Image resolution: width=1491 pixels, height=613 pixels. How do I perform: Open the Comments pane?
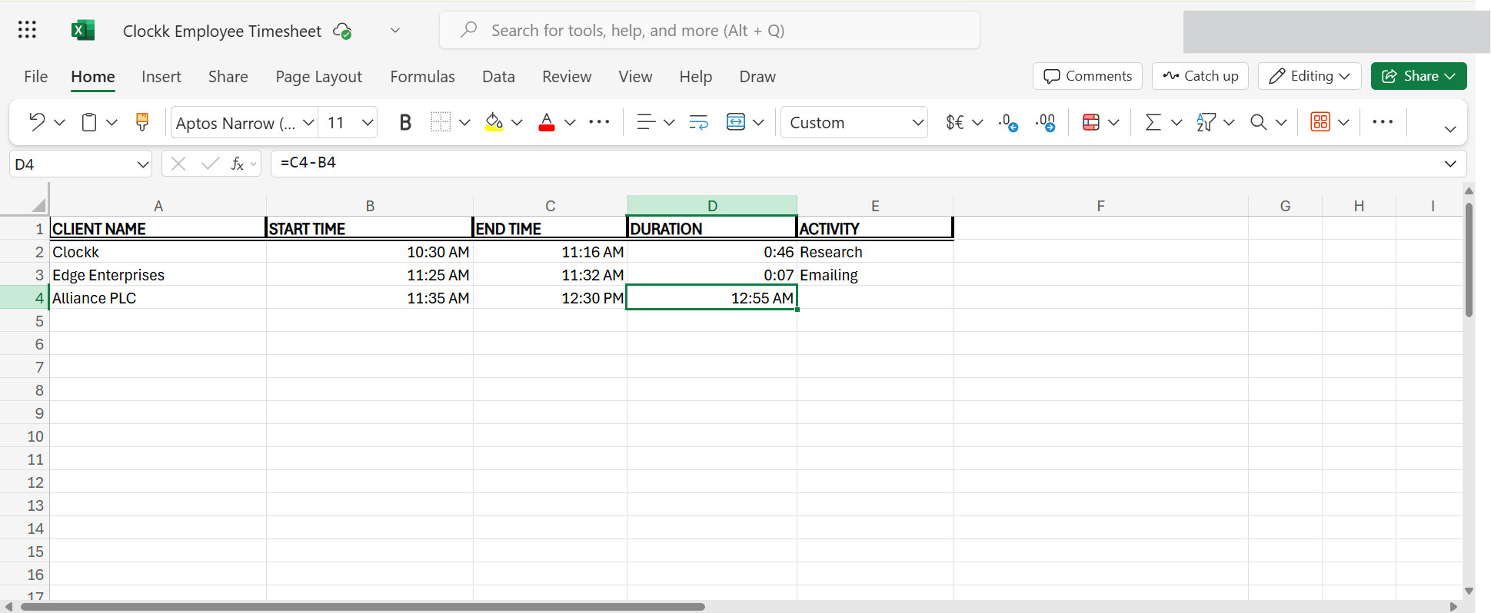pos(1087,76)
